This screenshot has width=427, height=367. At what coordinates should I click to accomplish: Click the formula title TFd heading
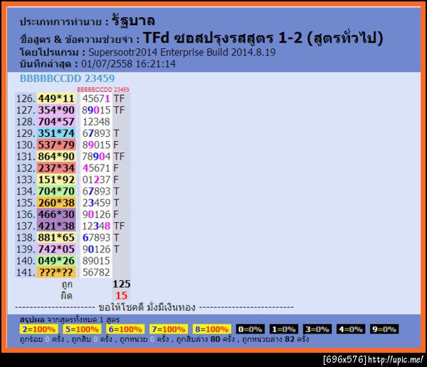tap(263, 38)
